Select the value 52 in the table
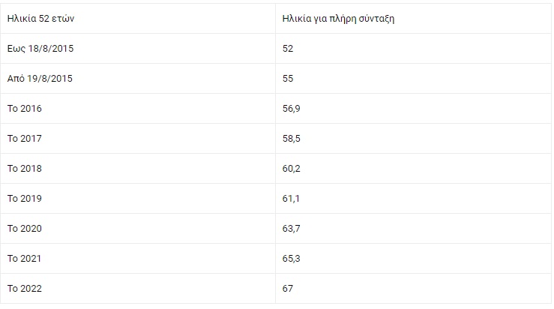Image resolution: width=554 pixels, height=309 pixels. (288, 49)
